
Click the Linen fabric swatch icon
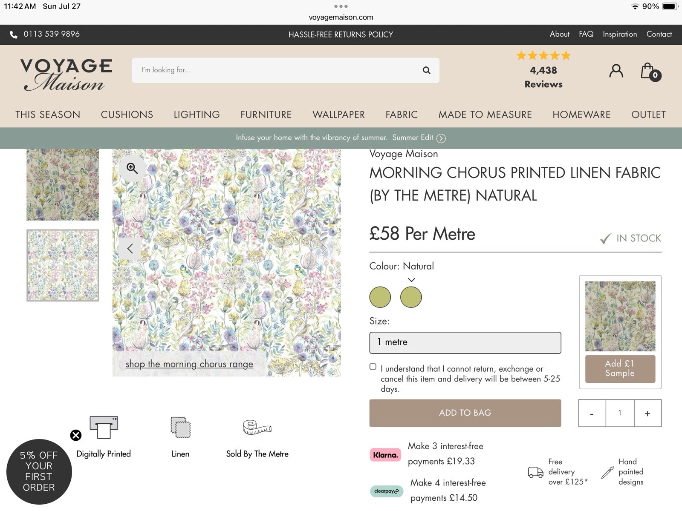coord(180,427)
